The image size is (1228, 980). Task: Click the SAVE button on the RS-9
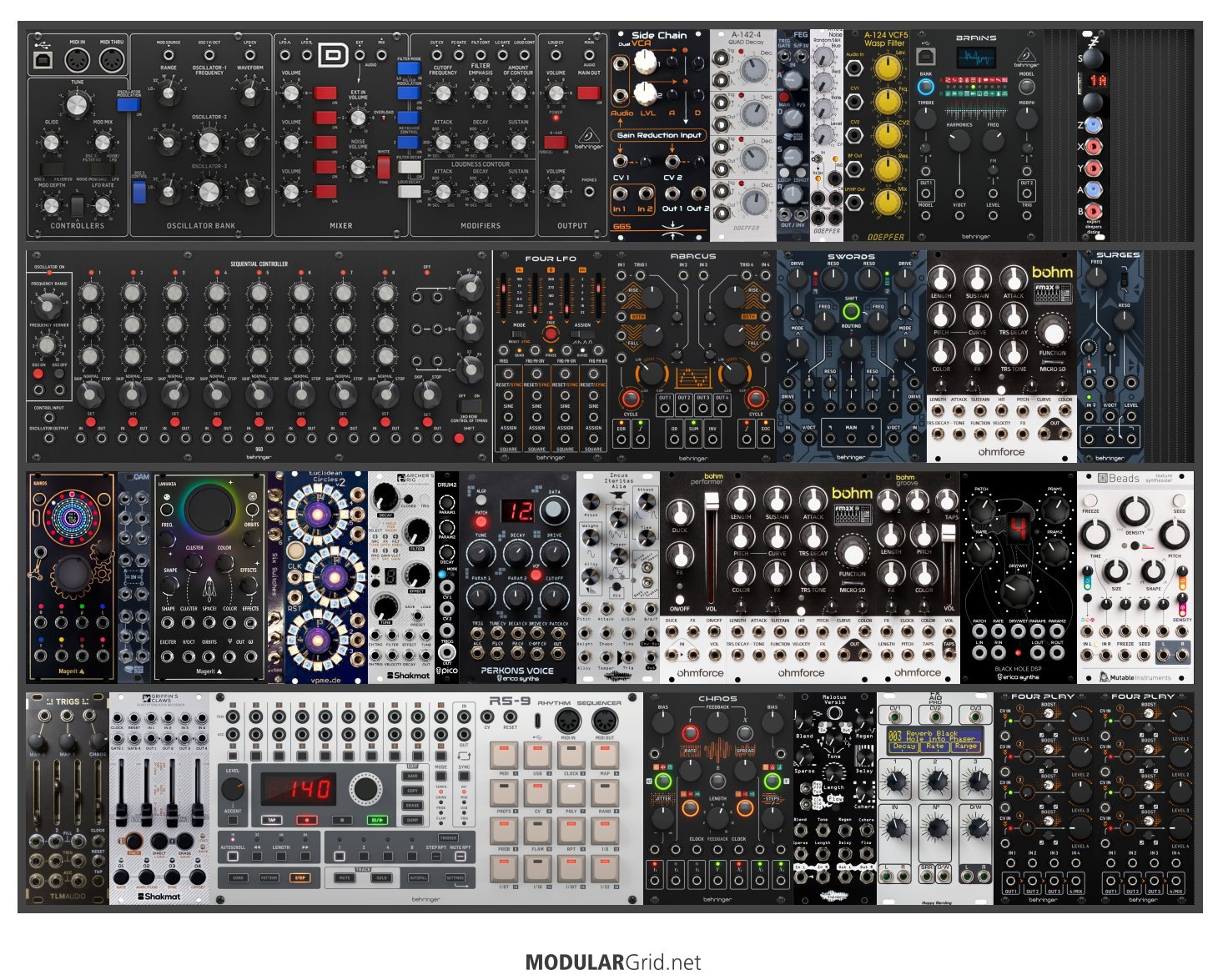click(x=413, y=776)
